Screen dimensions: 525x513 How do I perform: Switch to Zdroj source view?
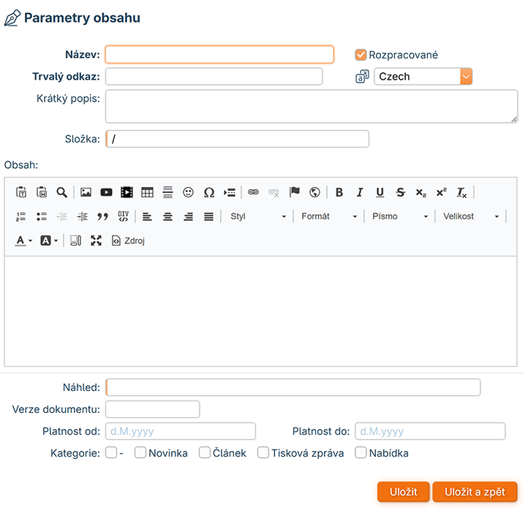click(128, 240)
